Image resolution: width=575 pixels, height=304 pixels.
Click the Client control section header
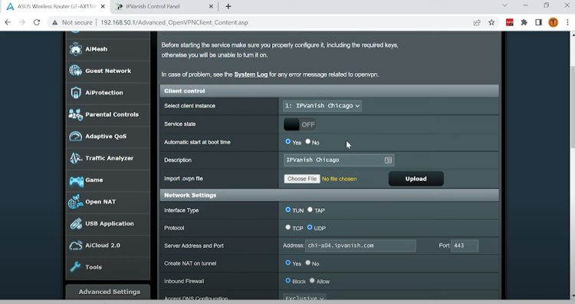(x=330, y=91)
